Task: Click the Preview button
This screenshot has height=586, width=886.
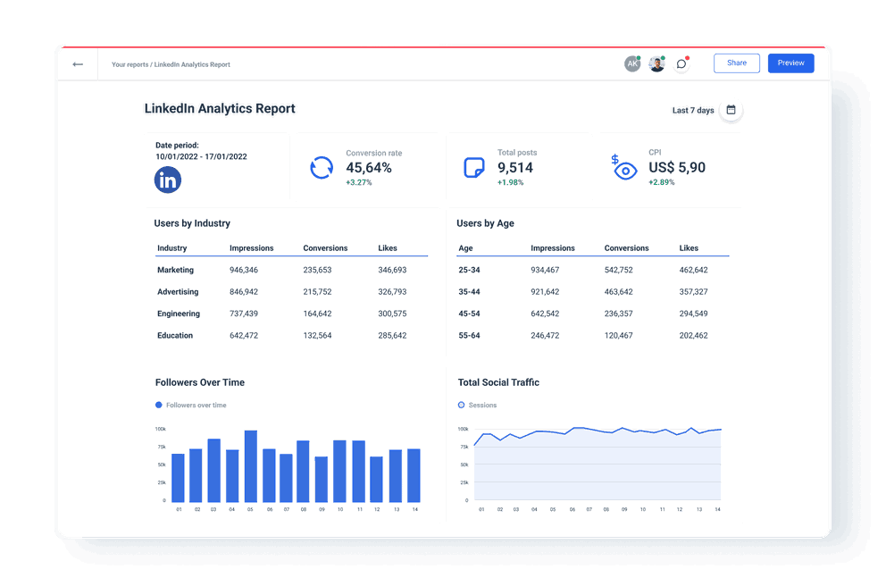Action: pyautogui.click(x=790, y=63)
